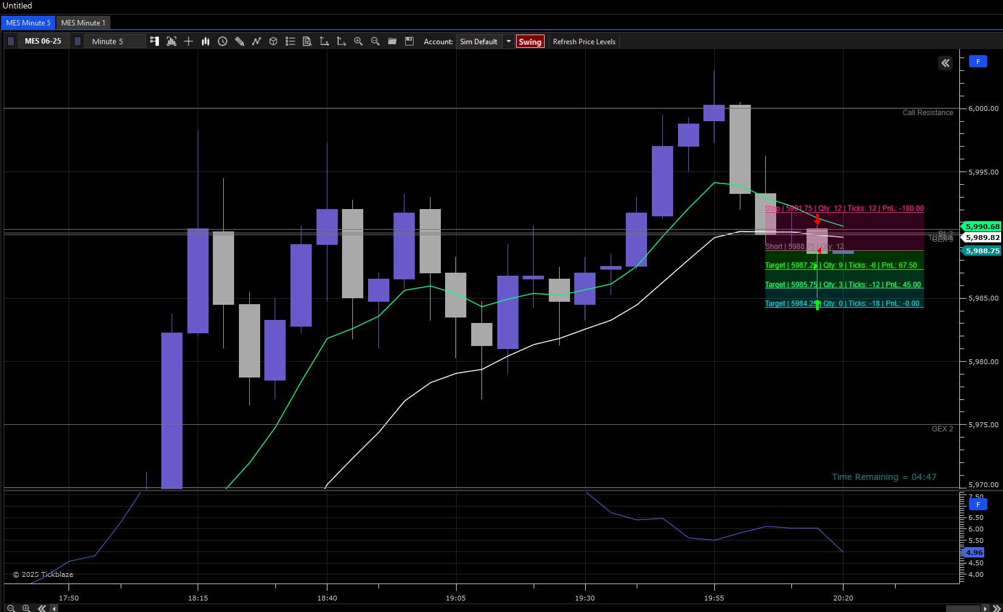Open the candlestick chart type icon
Image resolution: width=1003 pixels, height=612 pixels.
tap(206, 41)
